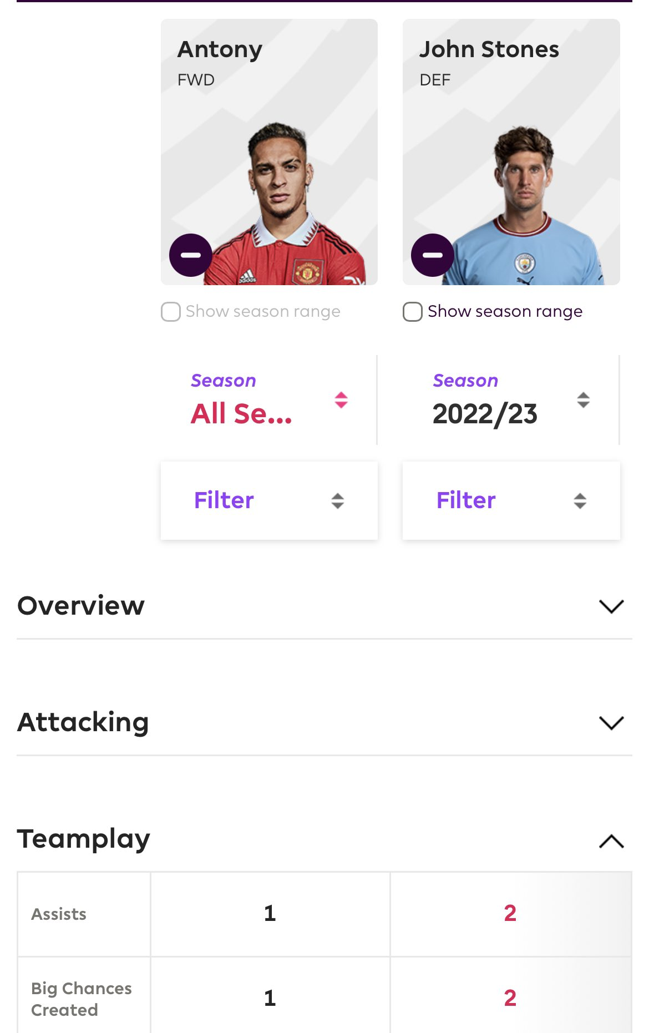This screenshot has width=649, height=1033.
Task: Click the Teamplay section heading
Action: (84, 839)
